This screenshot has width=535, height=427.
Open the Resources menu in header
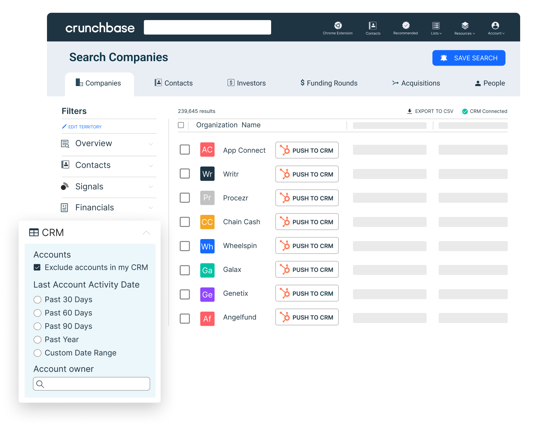pyautogui.click(x=465, y=28)
